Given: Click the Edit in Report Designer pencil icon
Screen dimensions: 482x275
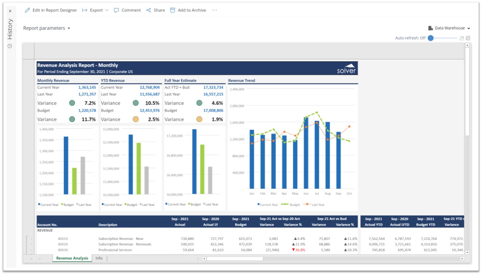Looking at the screenshot, I should click(27, 10).
